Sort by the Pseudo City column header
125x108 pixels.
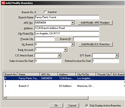[x=104, y=74]
